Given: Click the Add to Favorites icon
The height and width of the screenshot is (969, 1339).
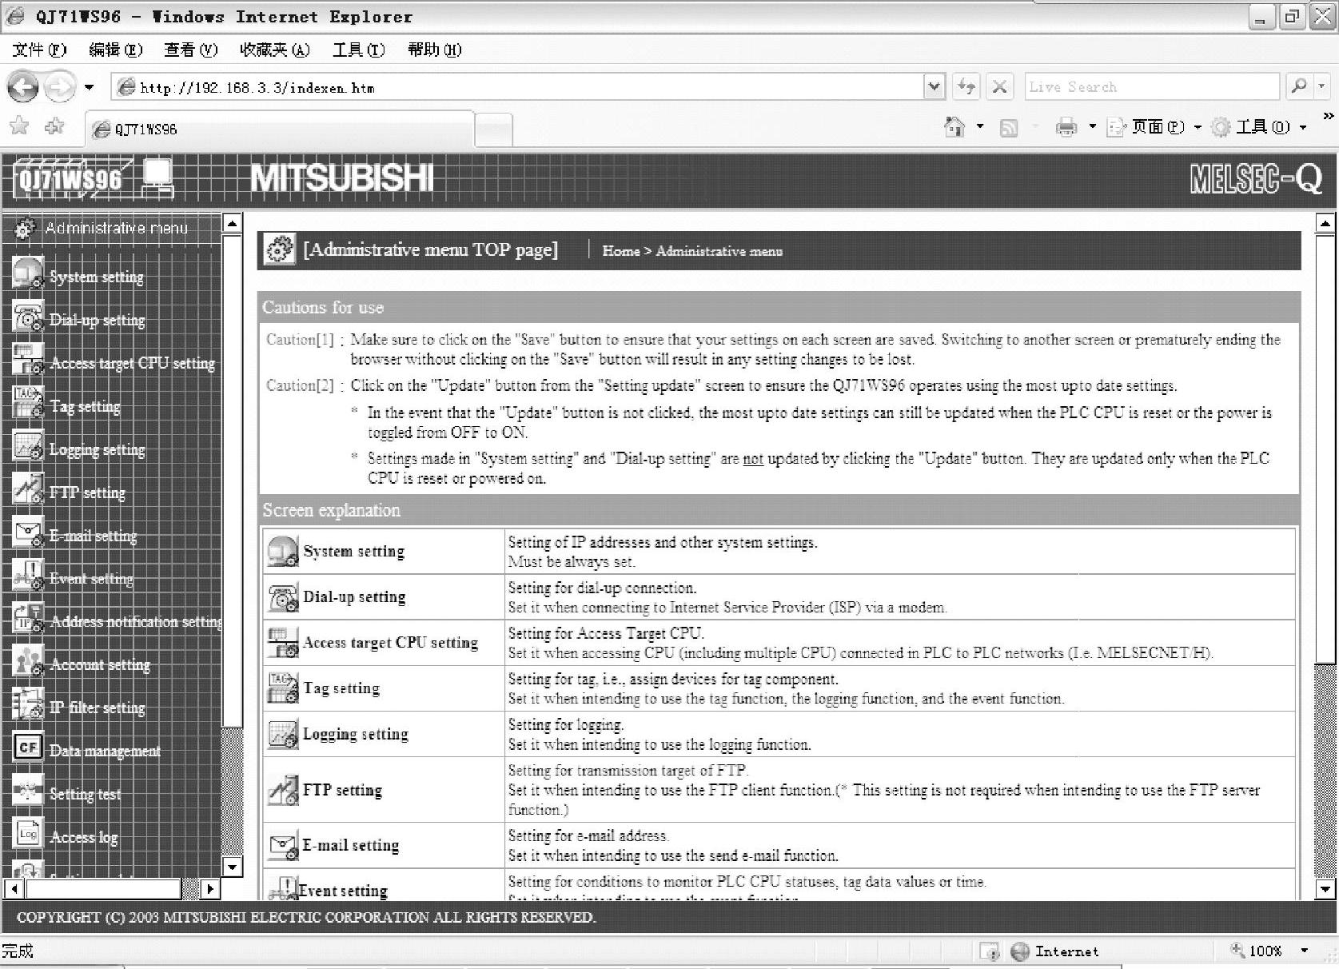Looking at the screenshot, I should pyautogui.click(x=55, y=126).
